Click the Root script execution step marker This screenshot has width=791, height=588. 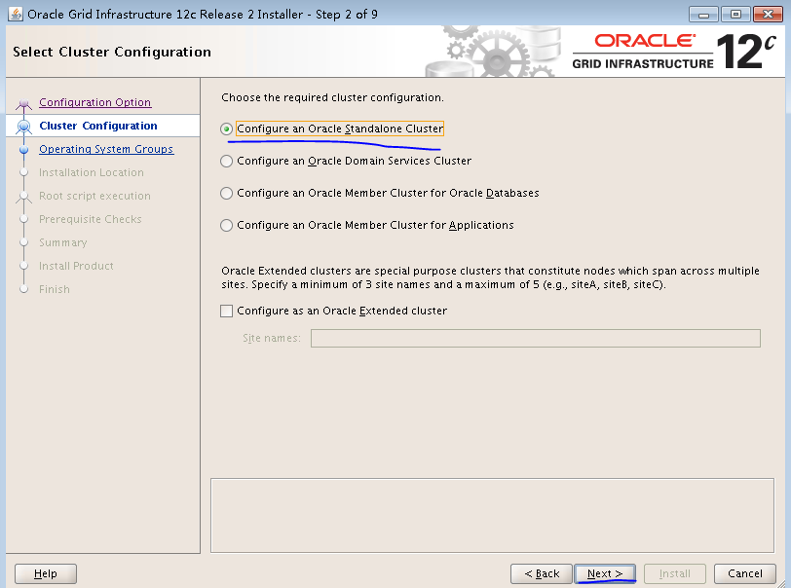(23, 197)
